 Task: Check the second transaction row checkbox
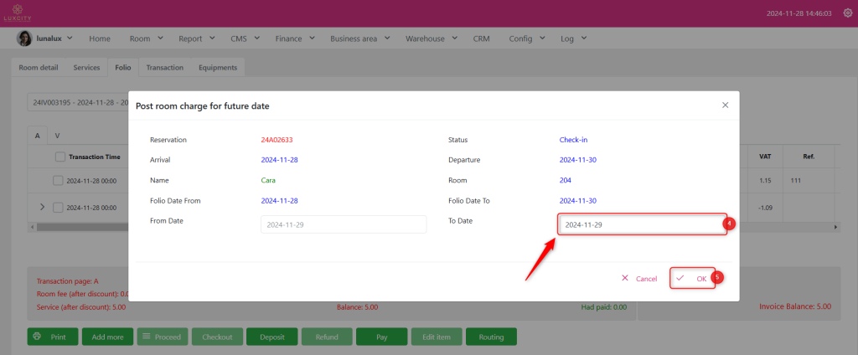click(x=58, y=207)
